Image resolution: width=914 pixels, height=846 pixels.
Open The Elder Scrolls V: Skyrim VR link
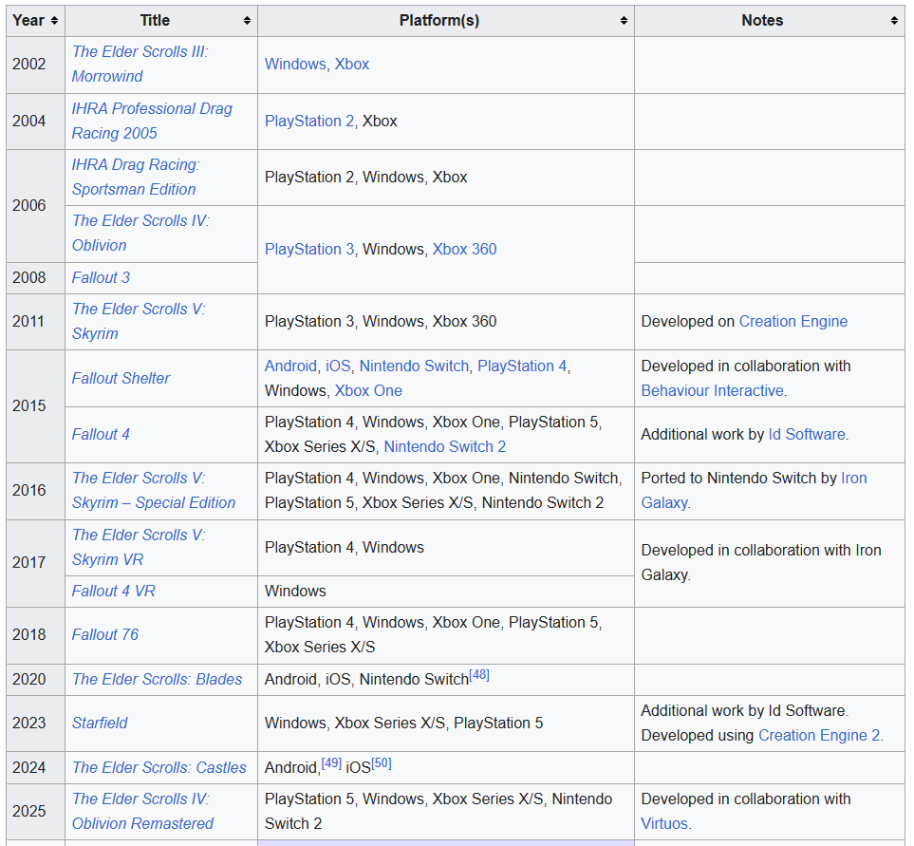pos(139,547)
